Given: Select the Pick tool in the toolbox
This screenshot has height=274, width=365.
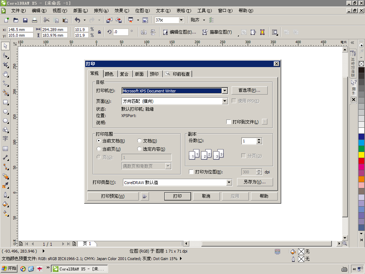Looking at the screenshot, I should pos(5,46).
